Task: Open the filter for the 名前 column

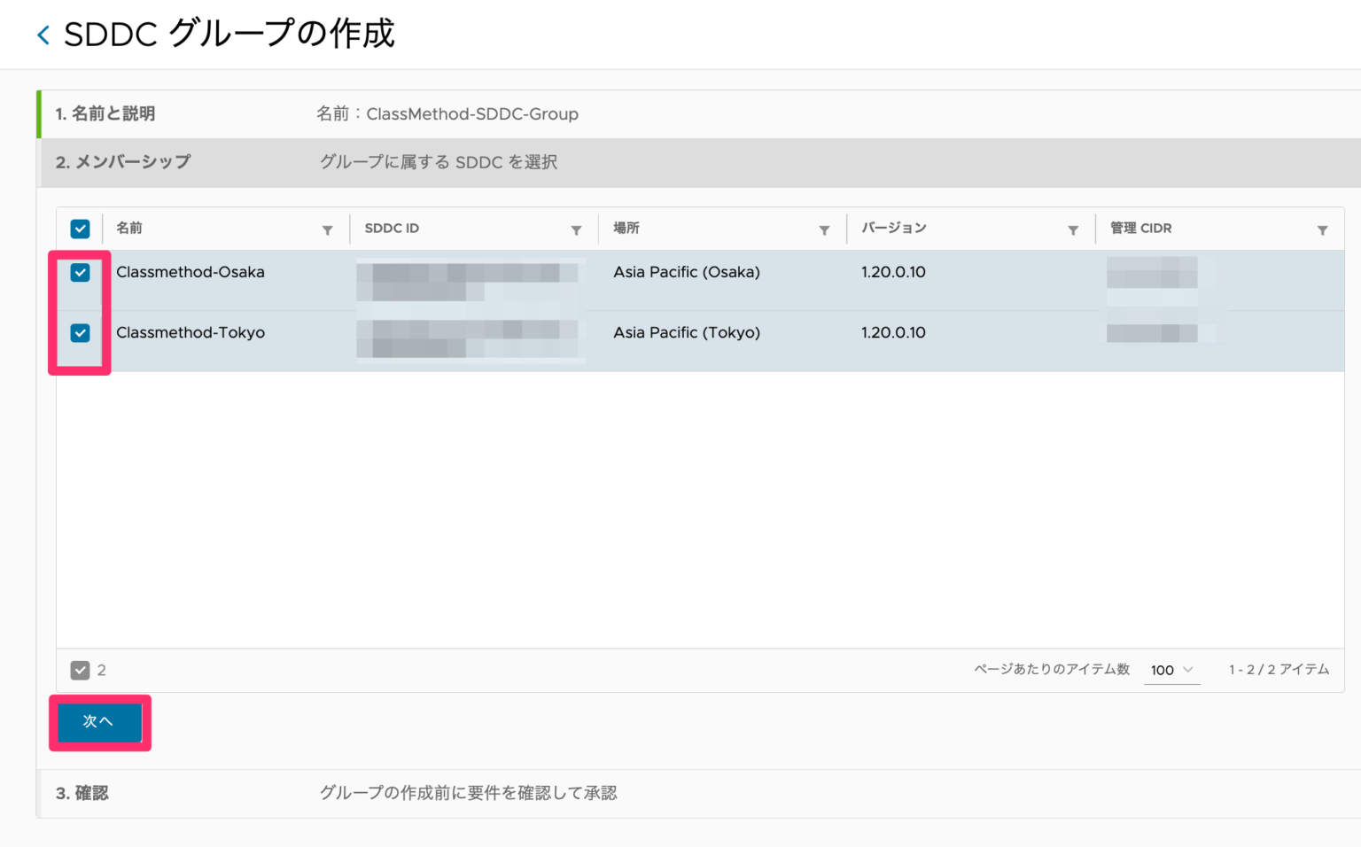Action: [328, 229]
